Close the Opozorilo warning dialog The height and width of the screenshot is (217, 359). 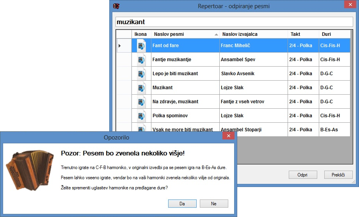click(x=228, y=136)
